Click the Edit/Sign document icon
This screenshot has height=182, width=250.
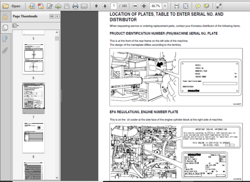(x=50, y=6)
